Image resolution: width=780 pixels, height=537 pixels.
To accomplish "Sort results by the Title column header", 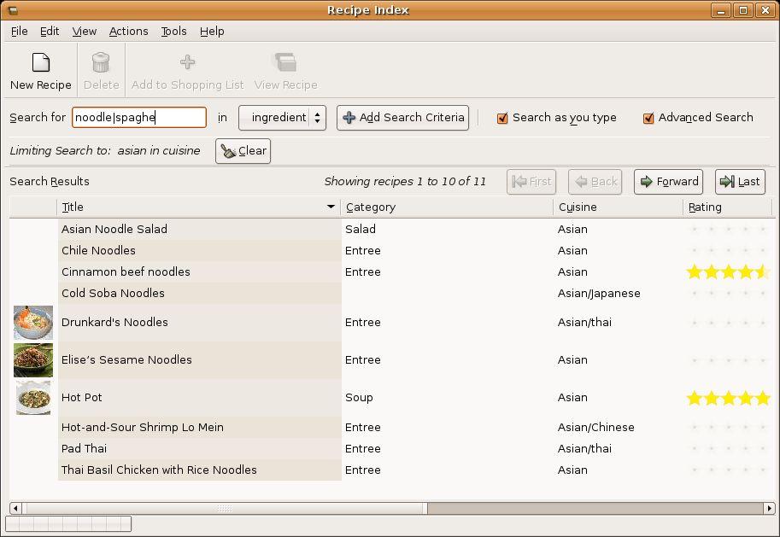I will pos(198,207).
